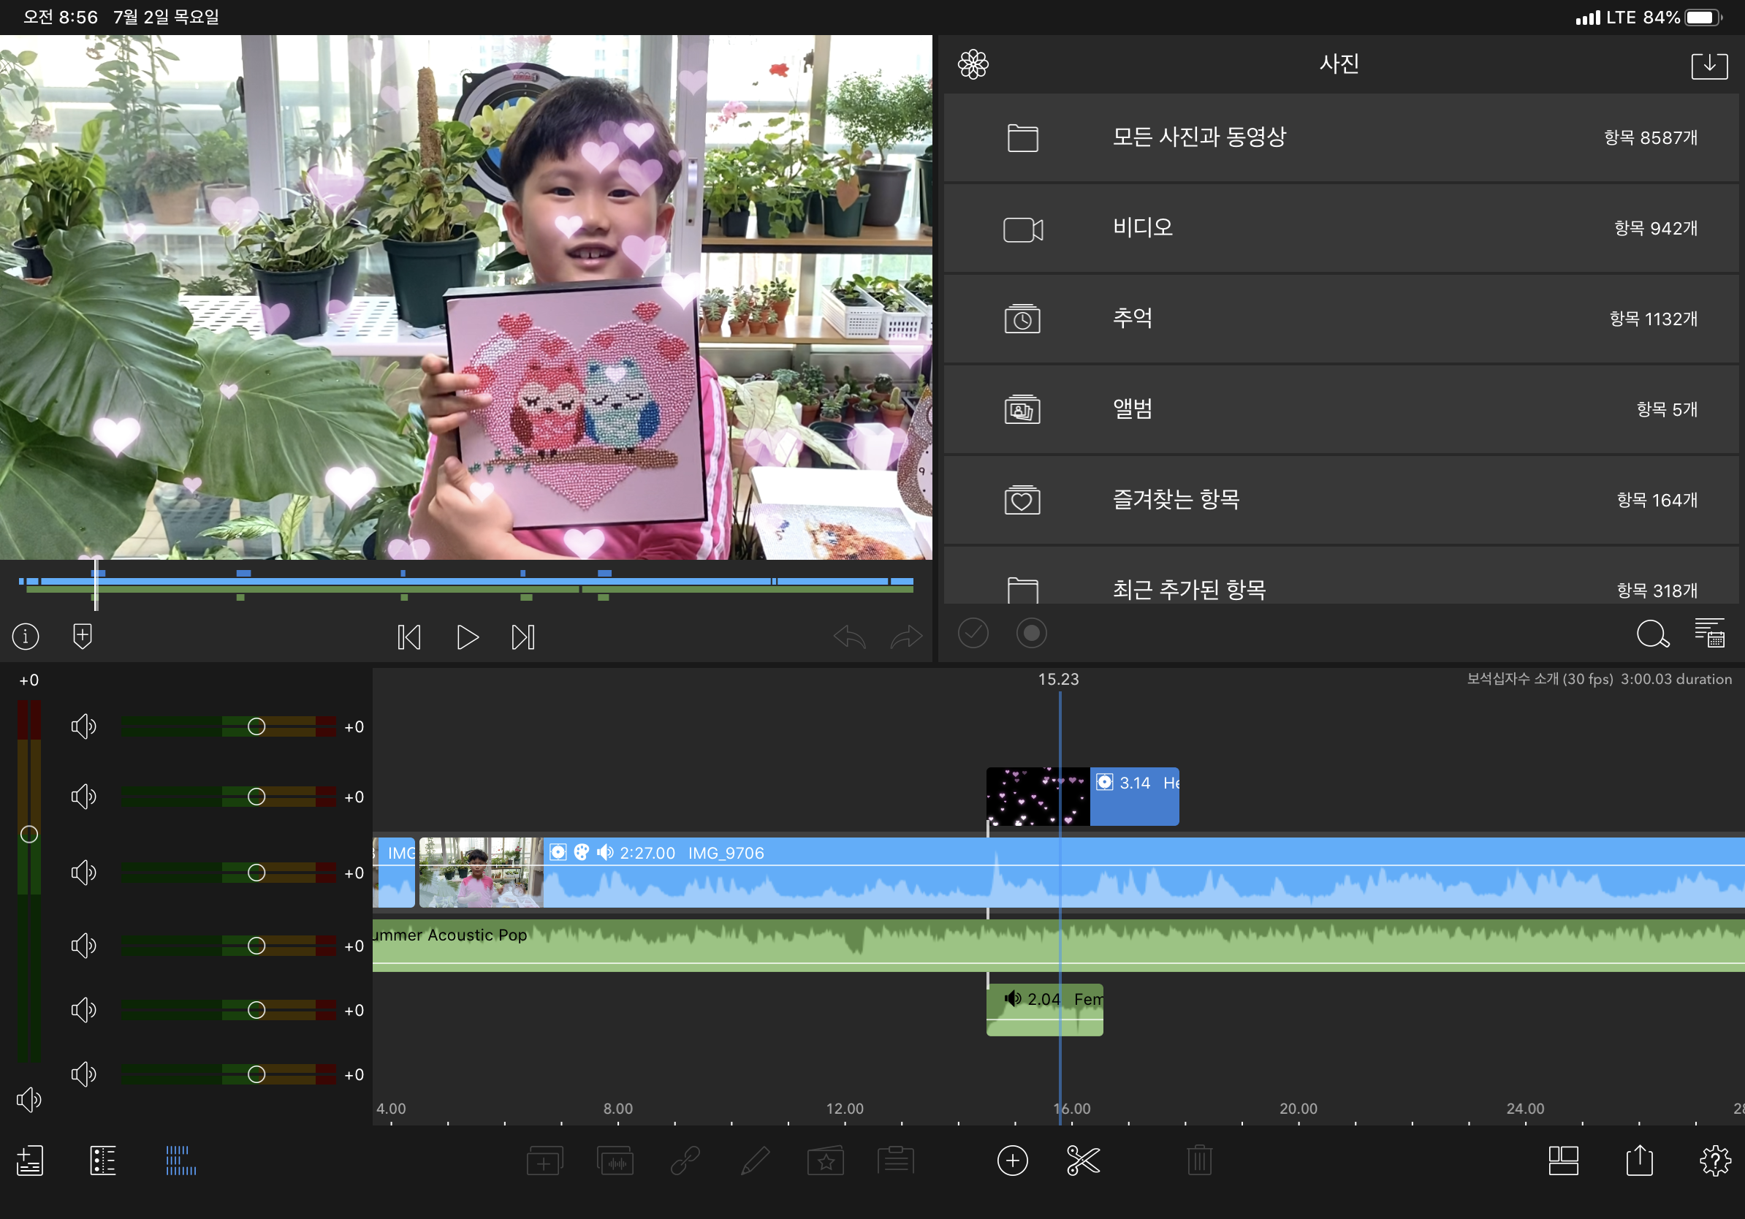This screenshot has width=1745, height=1219.
Task: Open the settings help gear icon
Action: pyautogui.click(x=1714, y=1161)
